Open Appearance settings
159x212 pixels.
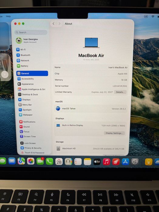tap(25, 84)
